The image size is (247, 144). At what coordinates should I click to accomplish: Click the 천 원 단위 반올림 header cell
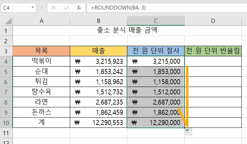(x=213, y=51)
